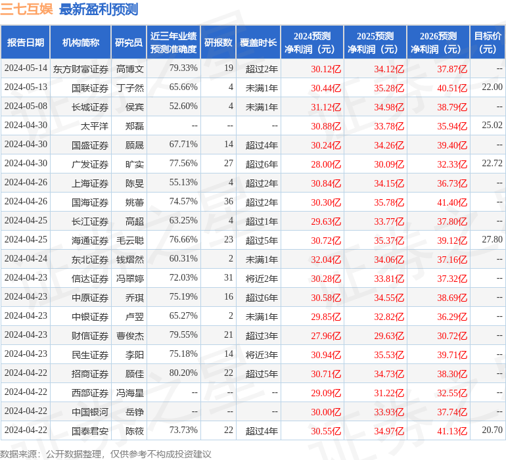Click the 机构简称 column header
Image resolution: width=506 pixels, height=460 pixels.
coord(81,42)
